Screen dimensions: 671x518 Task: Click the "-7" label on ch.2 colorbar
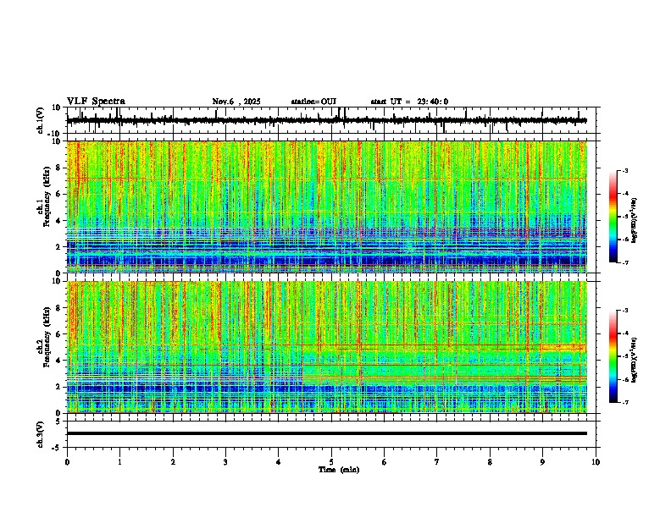624,402
